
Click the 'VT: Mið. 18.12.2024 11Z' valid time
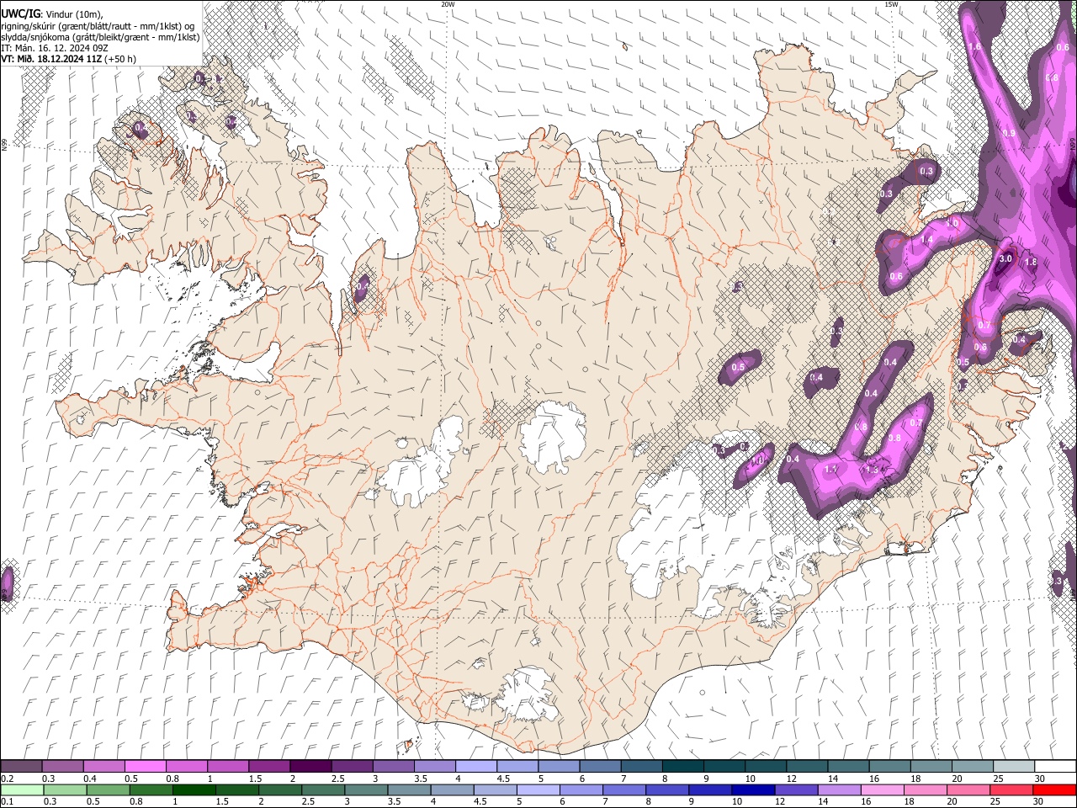point(51,59)
